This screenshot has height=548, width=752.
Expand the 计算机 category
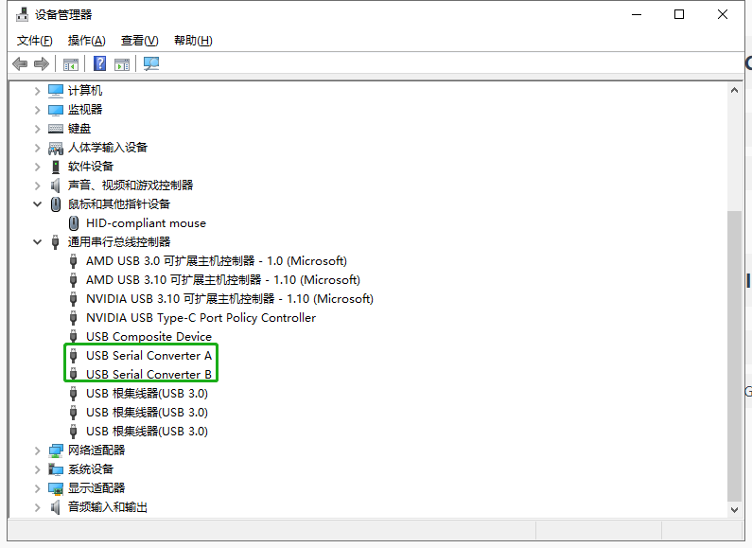click(38, 91)
